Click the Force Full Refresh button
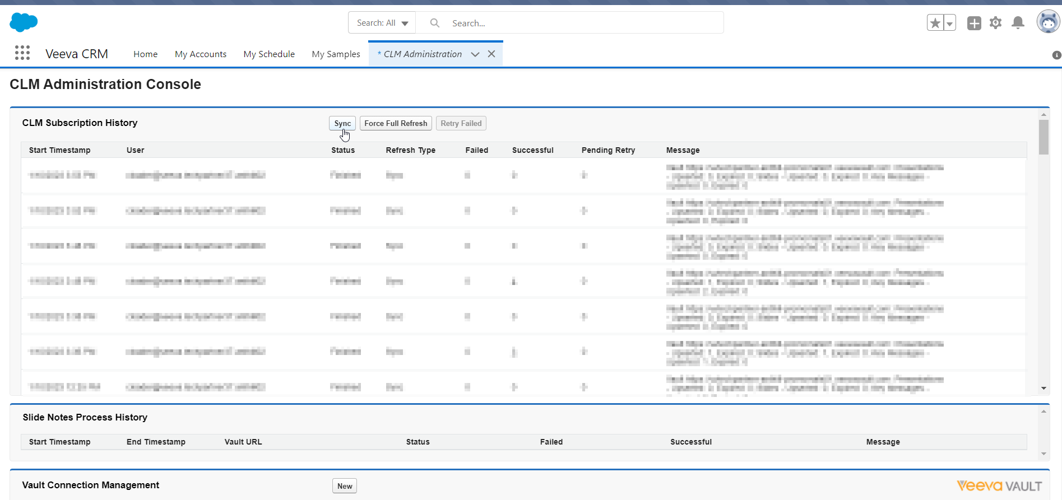Viewport: 1062px width, 500px height. [x=396, y=123]
